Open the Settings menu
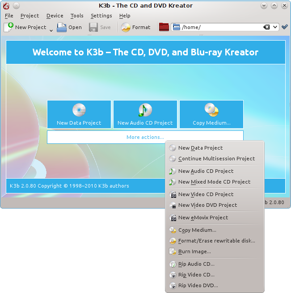This screenshot has width=291, height=293. tap(101, 16)
